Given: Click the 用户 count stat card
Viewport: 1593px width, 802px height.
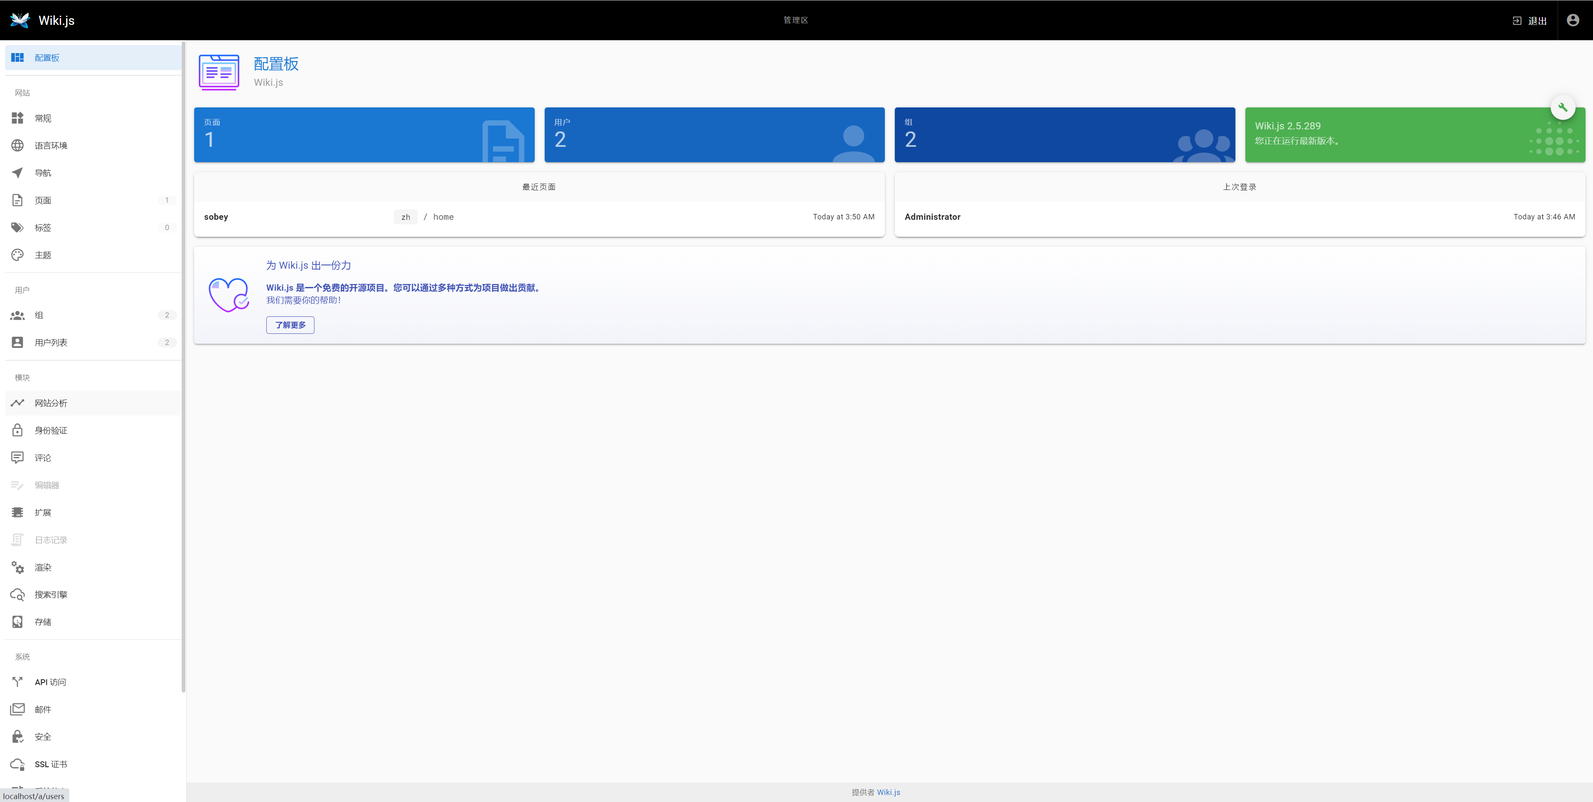Looking at the screenshot, I should click(714, 135).
